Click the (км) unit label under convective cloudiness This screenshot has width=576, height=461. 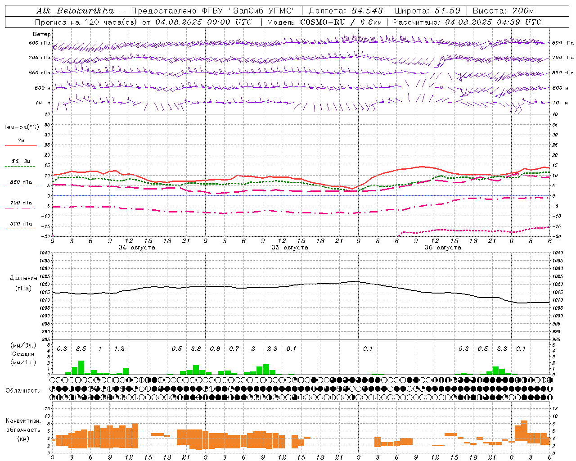click(x=23, y=438)
